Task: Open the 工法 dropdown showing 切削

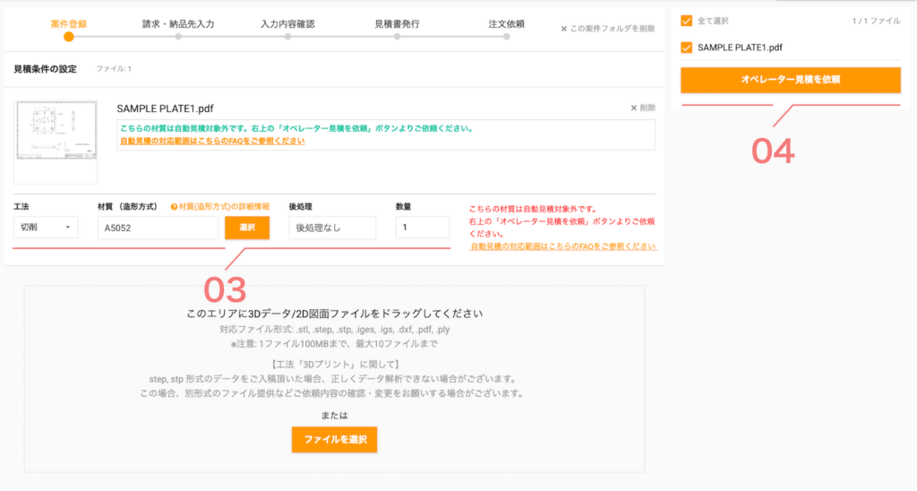Action: [47, 228]
